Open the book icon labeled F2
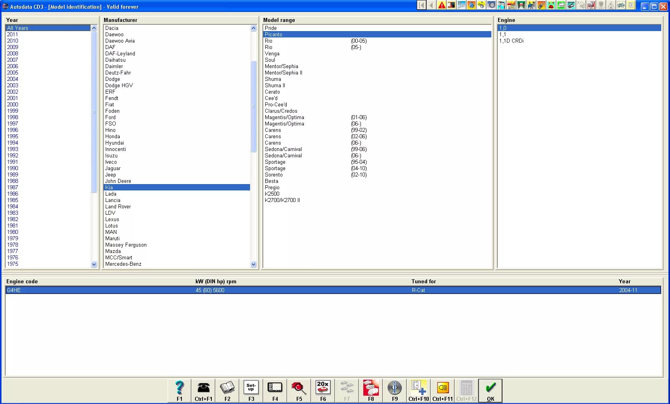The height and width of the screenshot is (404, 670). pyautogui.click(x=227, y=390)
